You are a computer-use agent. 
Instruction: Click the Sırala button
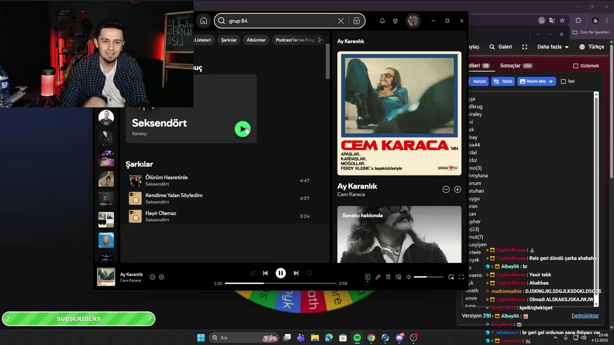(503, 81)
